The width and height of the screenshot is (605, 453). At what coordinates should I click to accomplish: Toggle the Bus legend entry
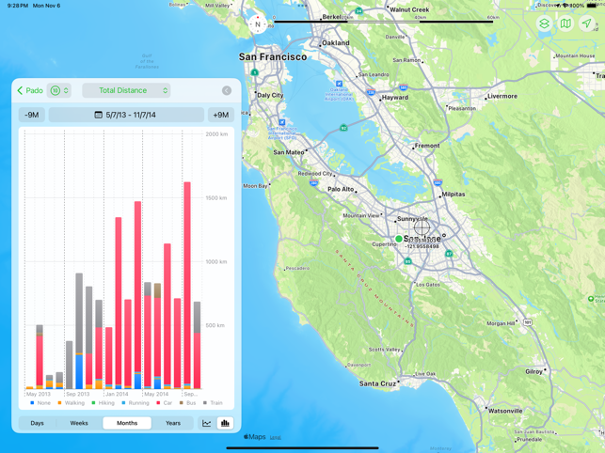click(x=187, y=403)
